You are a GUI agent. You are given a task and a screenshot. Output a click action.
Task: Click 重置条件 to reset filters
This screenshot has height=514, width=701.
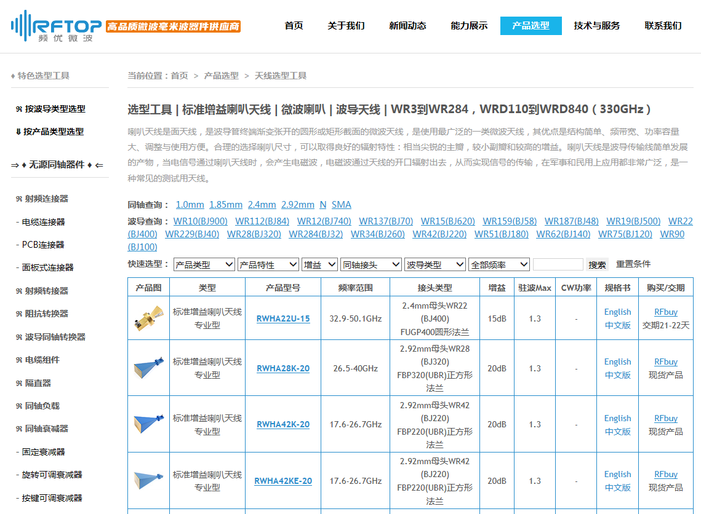coord(634,264)
